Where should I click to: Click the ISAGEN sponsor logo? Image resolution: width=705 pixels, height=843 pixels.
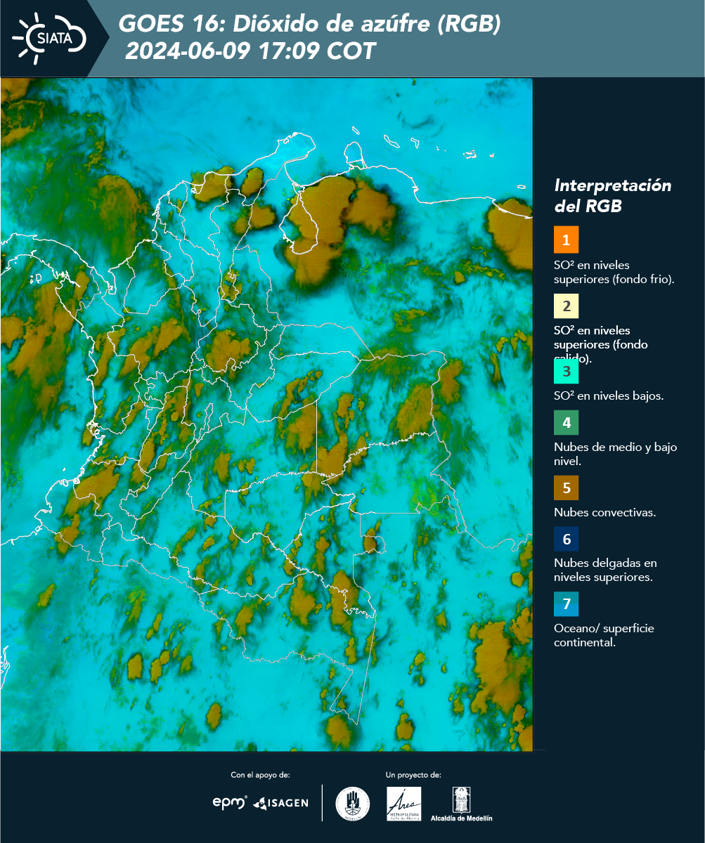(x=281, y=803)
